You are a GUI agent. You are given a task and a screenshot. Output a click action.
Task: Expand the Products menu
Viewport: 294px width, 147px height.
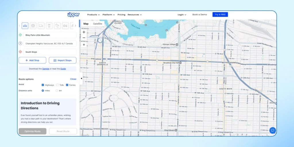point(93,15)
